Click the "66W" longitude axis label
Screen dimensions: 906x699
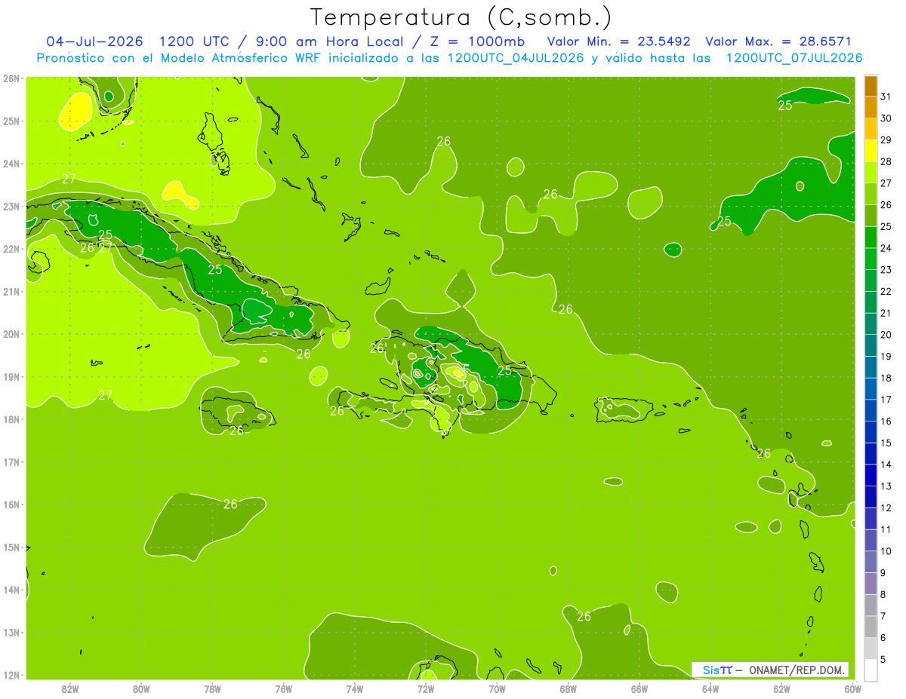[639, 688]
